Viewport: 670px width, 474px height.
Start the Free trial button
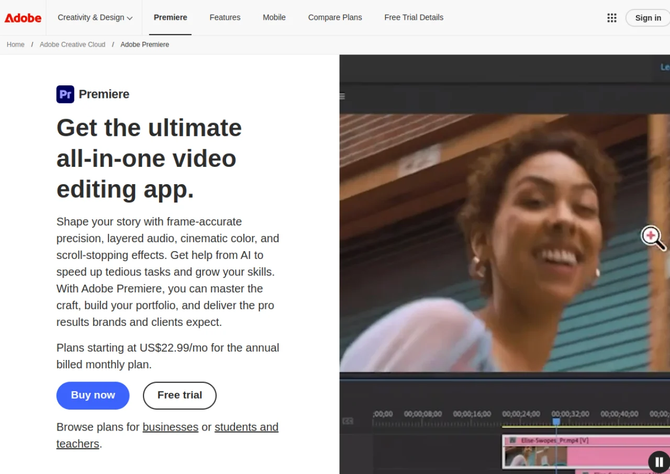(x=180, y=395)
